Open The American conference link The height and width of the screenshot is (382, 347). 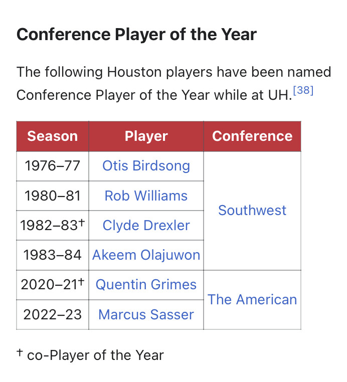tap(252, 299)
